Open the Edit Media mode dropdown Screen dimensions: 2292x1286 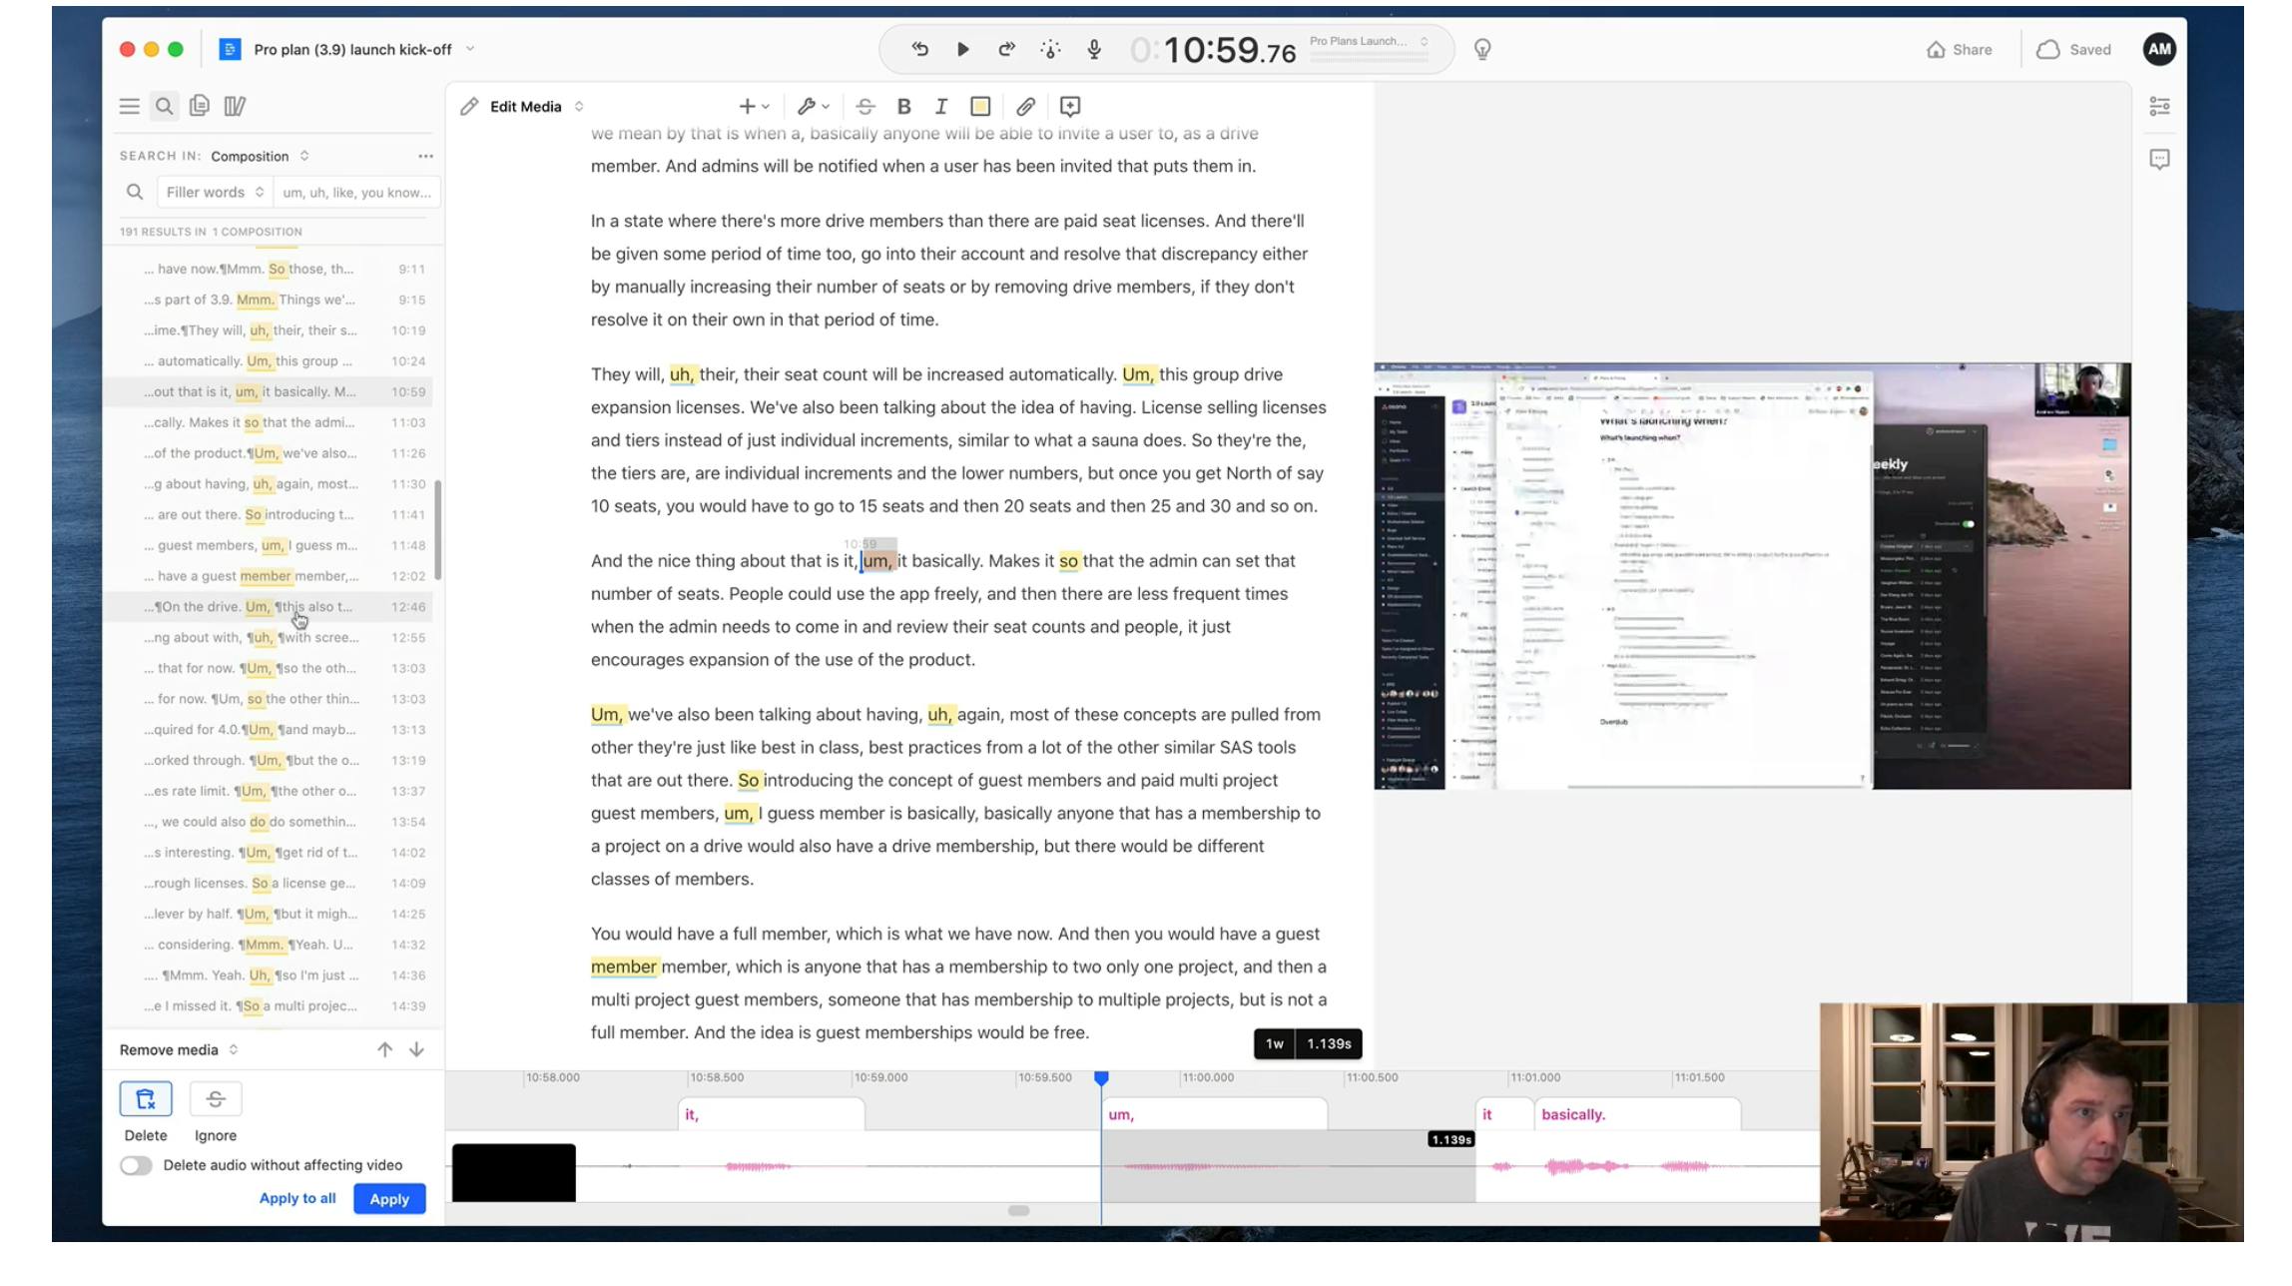pos(522,107)
